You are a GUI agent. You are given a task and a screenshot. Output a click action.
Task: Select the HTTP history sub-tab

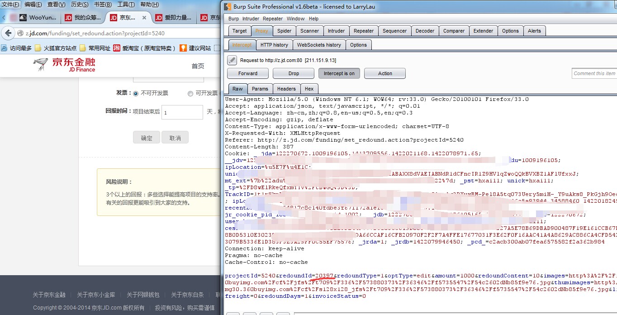pyautogui.click(x=274, y=45)
